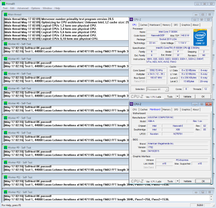Select the SPD tab in upper CPU-Z
The width and height of the screenshot is (216, 208).
tap(176, 25)
